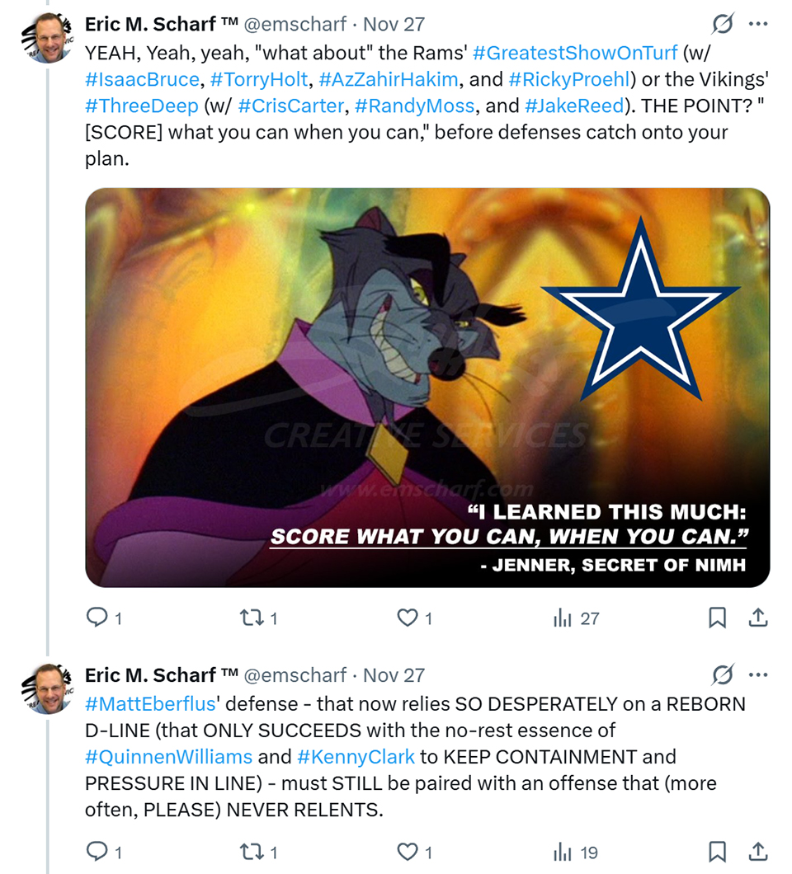Screen dimensions: 792x874
Task: Click Grok icon on first tweet
Action: tap(723, 25)
